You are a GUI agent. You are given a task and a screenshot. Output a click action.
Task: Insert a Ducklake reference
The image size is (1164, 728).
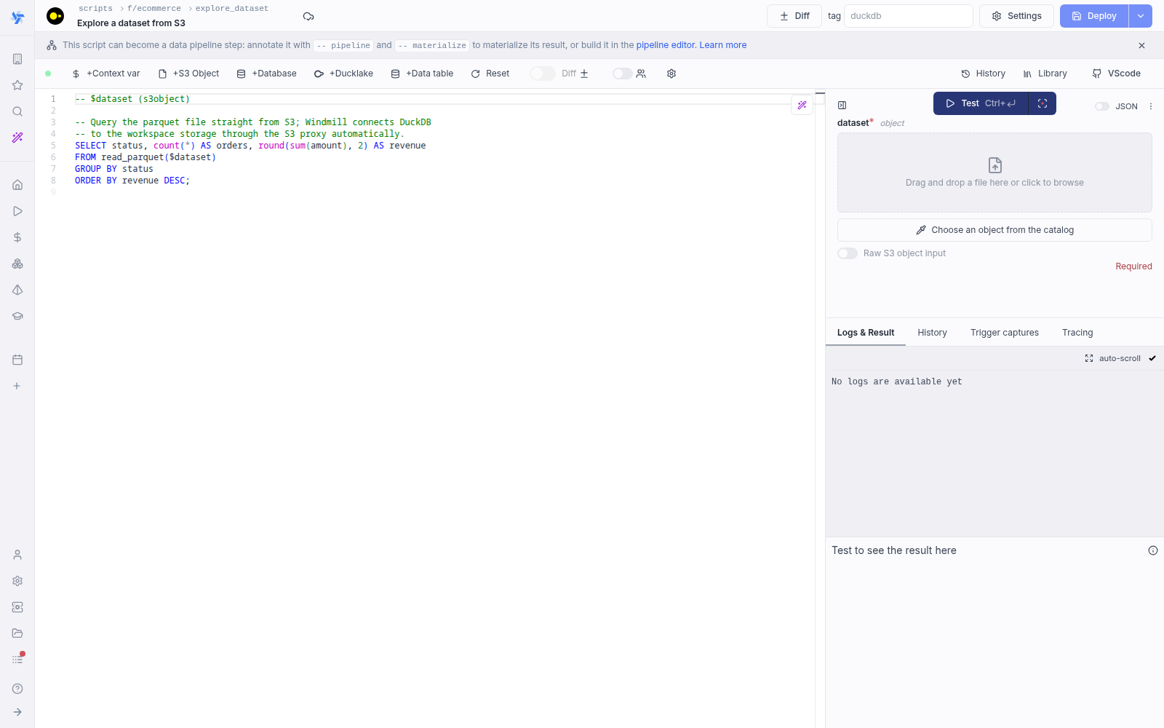[343, 74]
